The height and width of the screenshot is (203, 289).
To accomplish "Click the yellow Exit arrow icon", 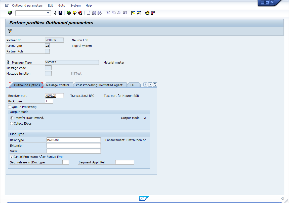I will [x=74, y=13].
